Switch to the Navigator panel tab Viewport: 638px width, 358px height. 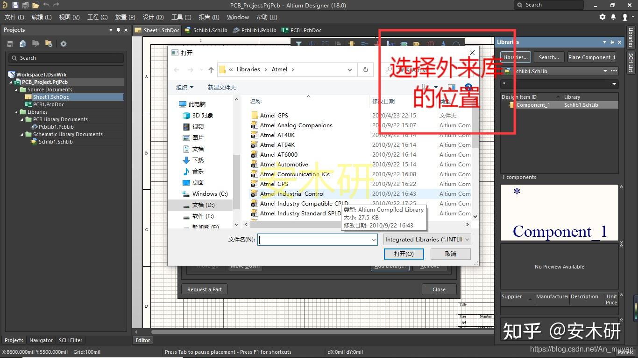(x=41, y=340)
